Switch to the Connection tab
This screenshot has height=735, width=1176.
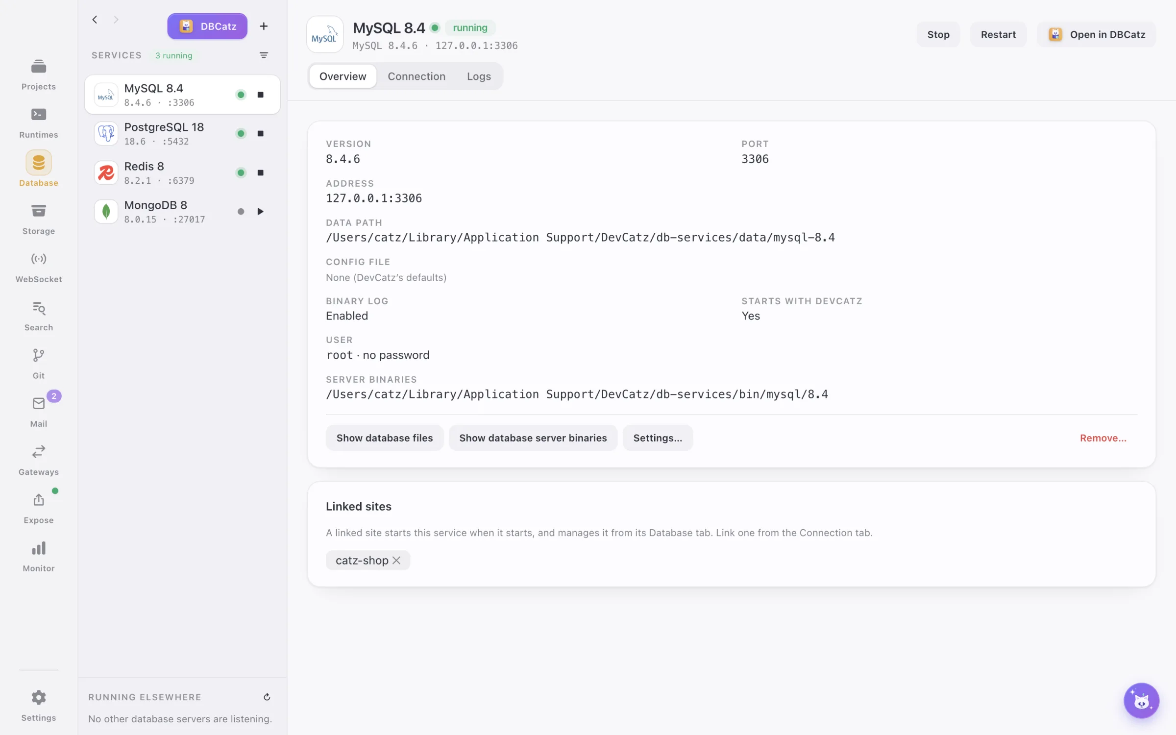click(x=416, y=76)
